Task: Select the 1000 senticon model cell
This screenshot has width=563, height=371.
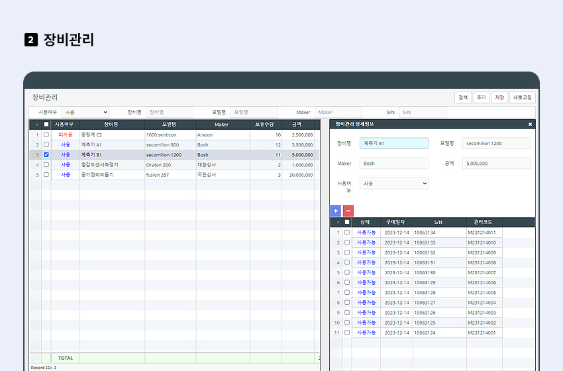Action: pyautogui.click(x=170, y=134)
